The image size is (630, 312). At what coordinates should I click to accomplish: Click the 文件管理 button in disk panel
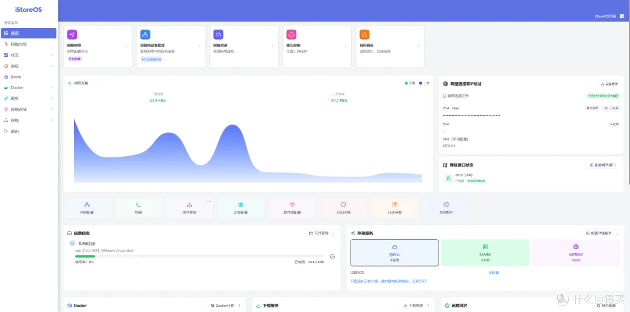pyautogui.click(x=318, y=233)
